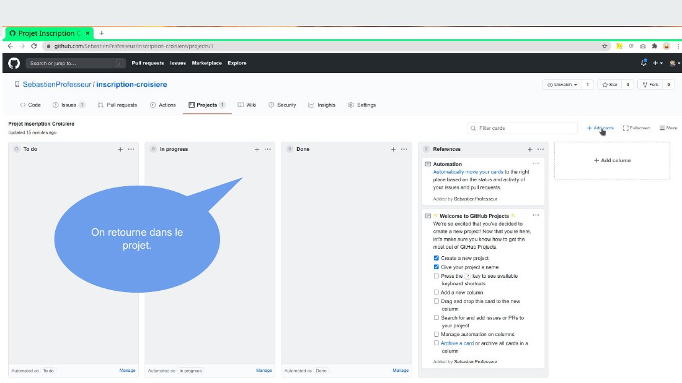Open Welcome to GitHub Projects card menu
This screenshot has height=383, width=682.
[536, 215]
